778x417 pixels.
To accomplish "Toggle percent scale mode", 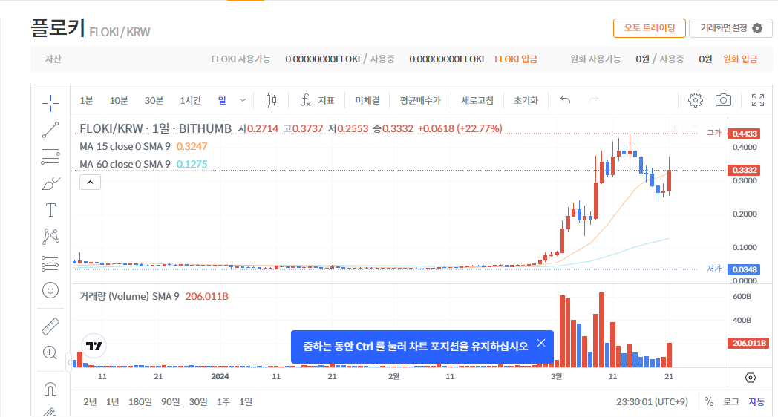I will 709,401.
